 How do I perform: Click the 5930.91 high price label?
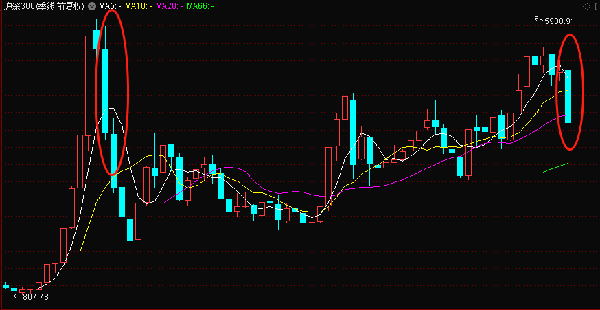point(559,21)
